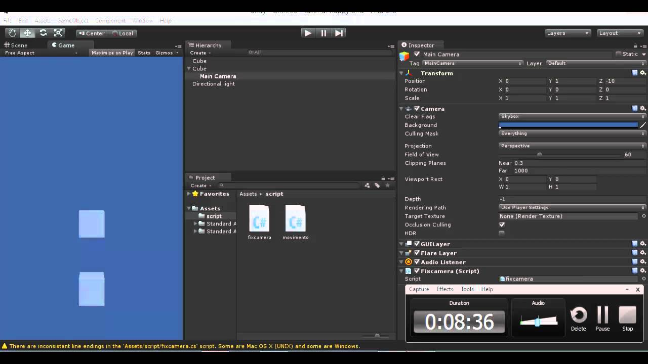Open the Effects menu in recorder

pyautogui.click(x=444, y=289)
